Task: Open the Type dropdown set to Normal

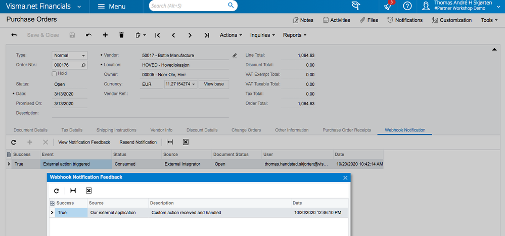Action: click(x=70, y=56)
